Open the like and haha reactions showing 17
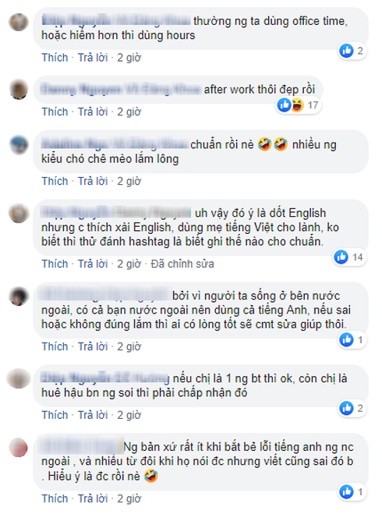Screen dimensions: 382x514 tap(298, 105)
